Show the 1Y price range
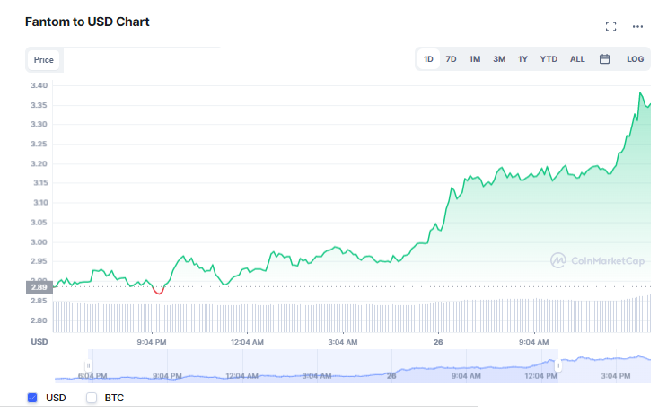 522,59
